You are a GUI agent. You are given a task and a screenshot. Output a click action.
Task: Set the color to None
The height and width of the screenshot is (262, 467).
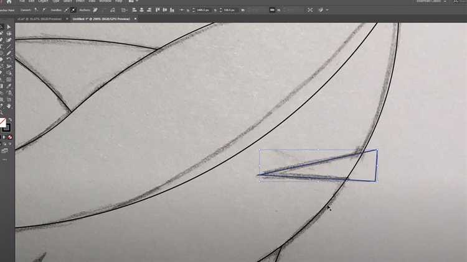click(10, 137)
